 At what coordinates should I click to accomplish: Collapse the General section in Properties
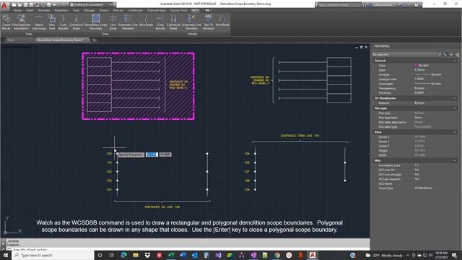(455, 61)
